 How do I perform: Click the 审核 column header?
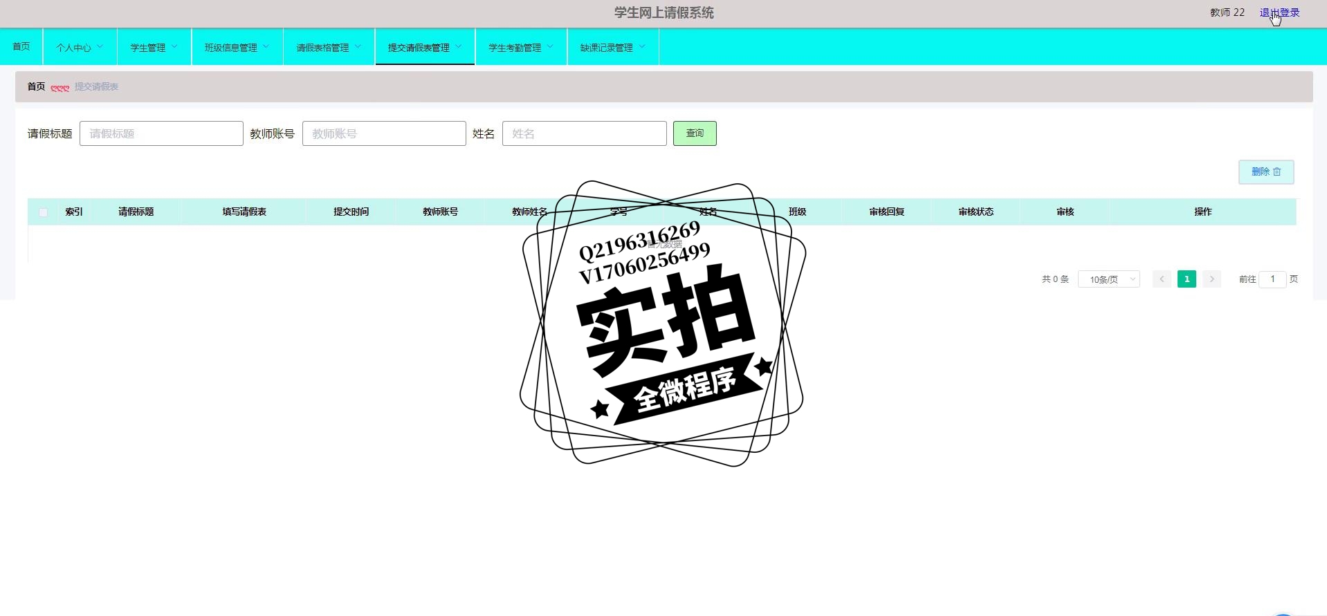[1065, 212]
